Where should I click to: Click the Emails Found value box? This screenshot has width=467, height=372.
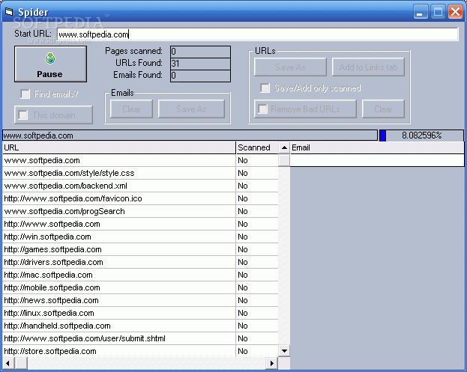(x=200, y=76)
